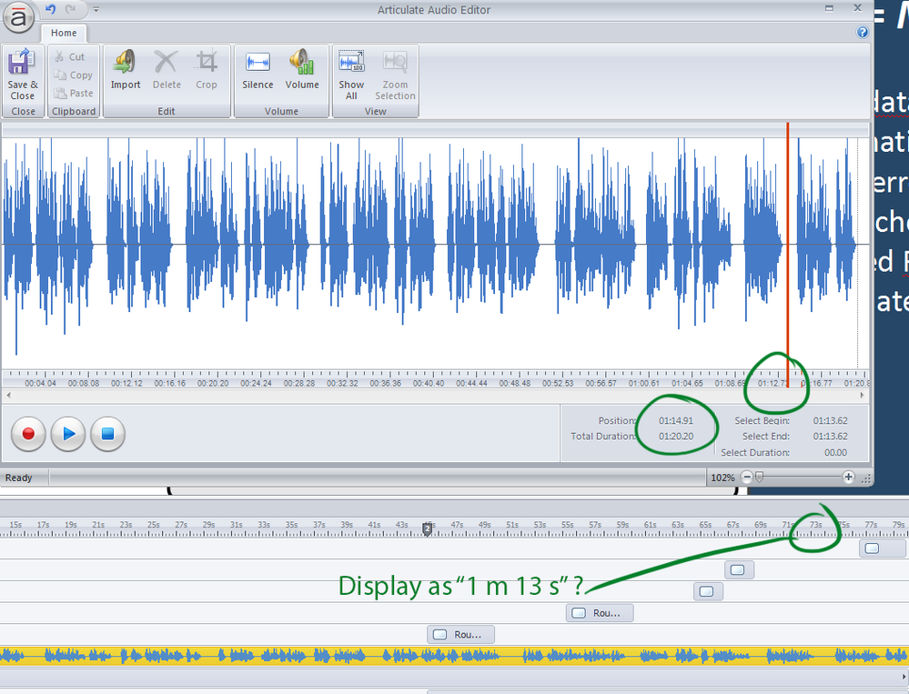Expand the quick access toolbar dropdown arrow
Viewport: 909px width, 694px height.
[x=96, y=10]
